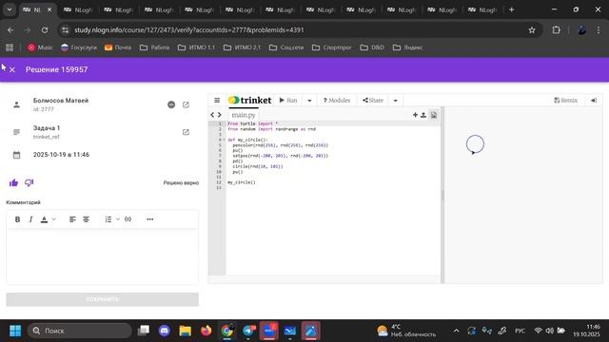Click the Share button in trinket

pos(373,101)
